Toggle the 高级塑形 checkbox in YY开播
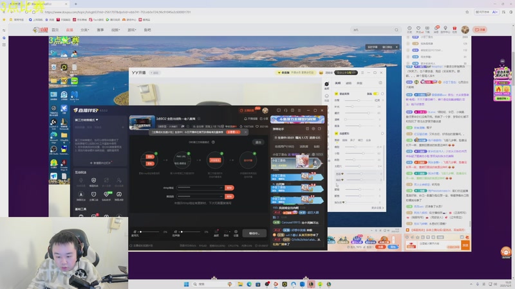The height and width of the screenshot is (289, 515). pyautogui.click(x=336, y=134)
